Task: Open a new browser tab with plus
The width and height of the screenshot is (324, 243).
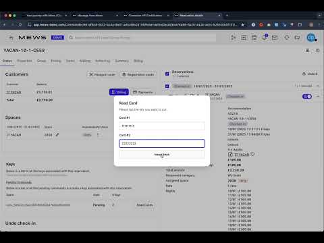Action: pos(227,16)
